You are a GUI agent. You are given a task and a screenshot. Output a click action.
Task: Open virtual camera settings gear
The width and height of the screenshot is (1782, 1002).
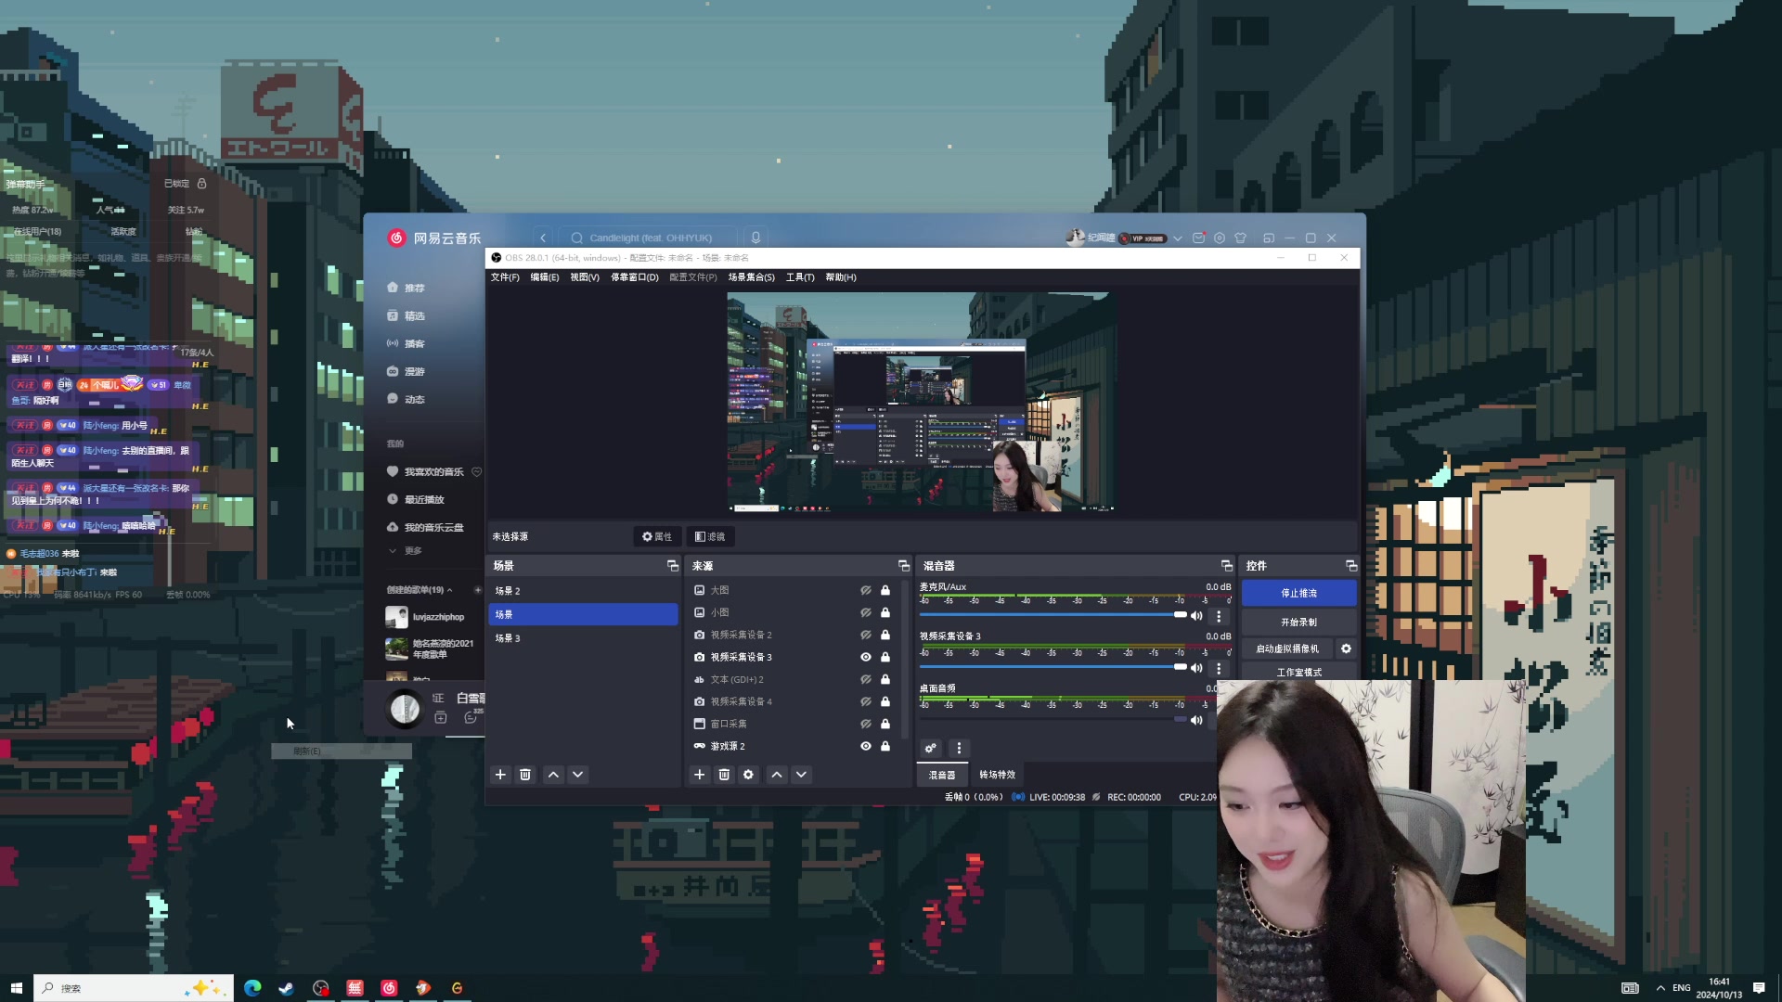coord(1346,649)
